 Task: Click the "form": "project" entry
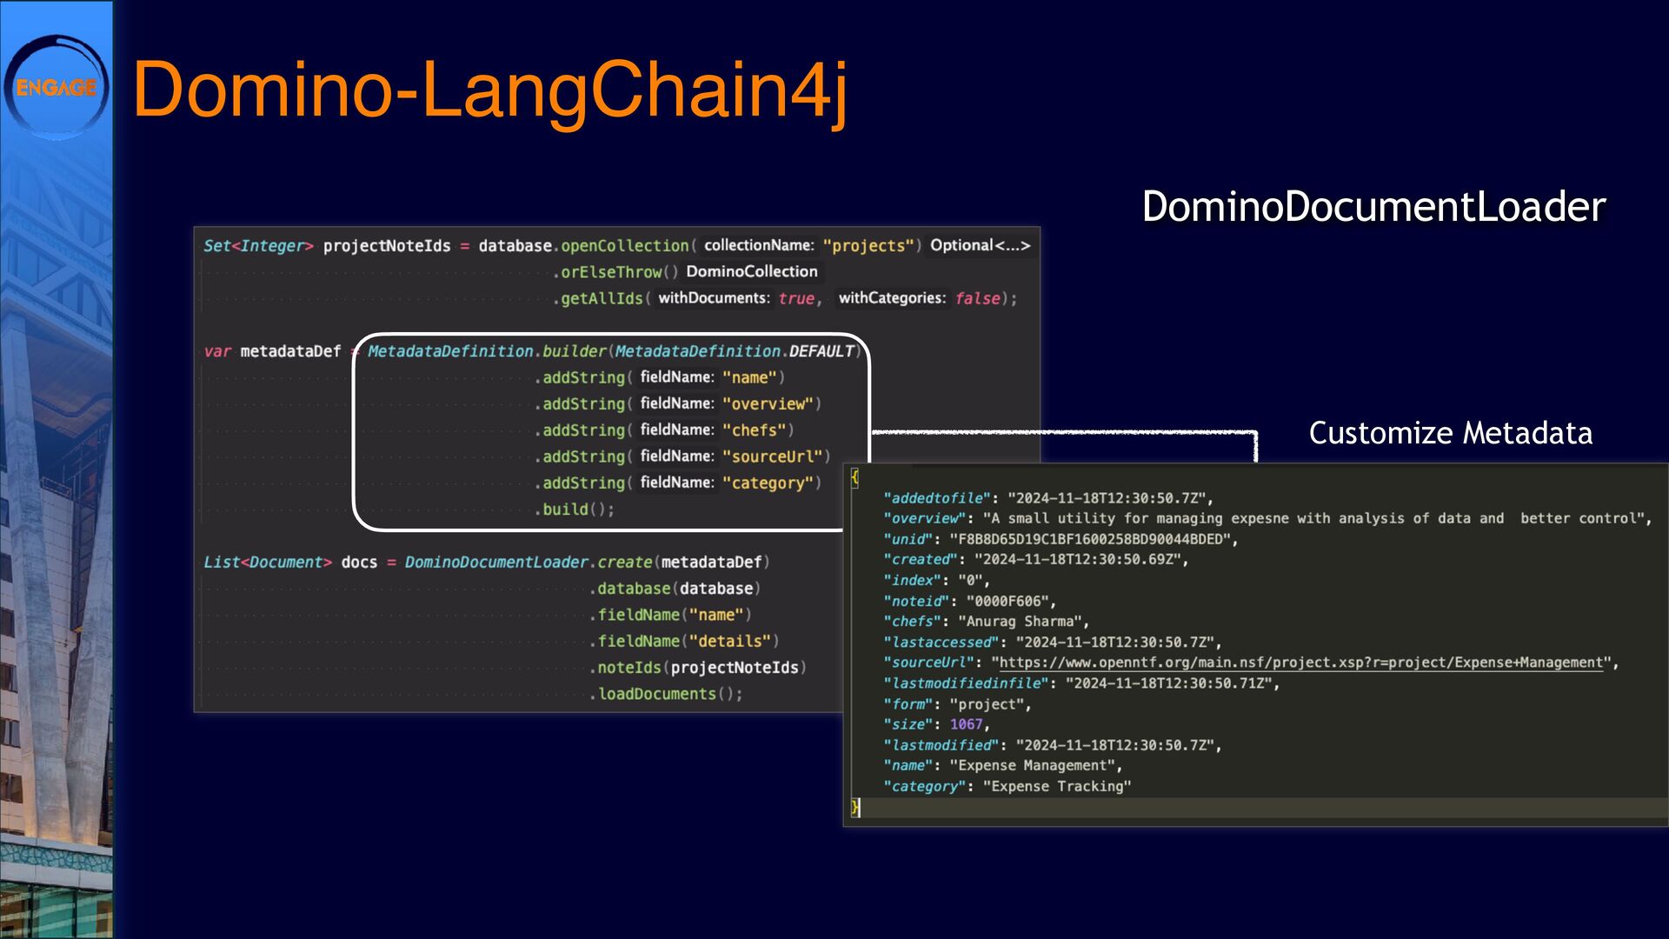pos(957,704)
